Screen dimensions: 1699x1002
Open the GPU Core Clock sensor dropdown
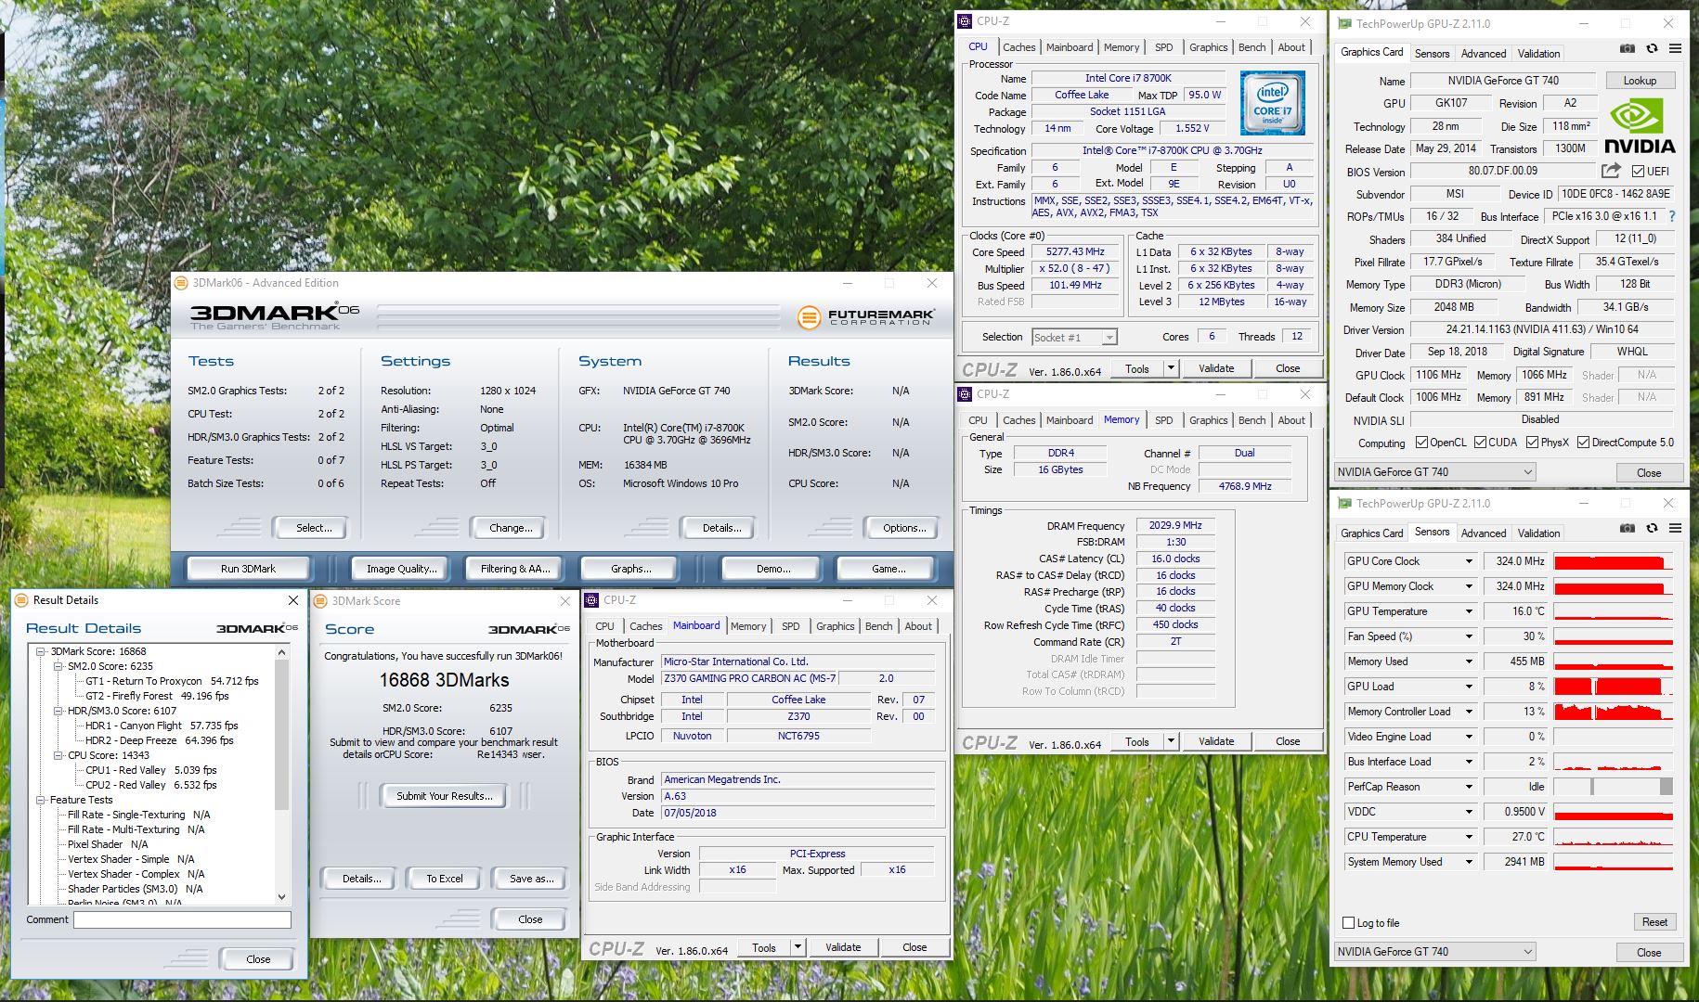(x=1469, y=561)
